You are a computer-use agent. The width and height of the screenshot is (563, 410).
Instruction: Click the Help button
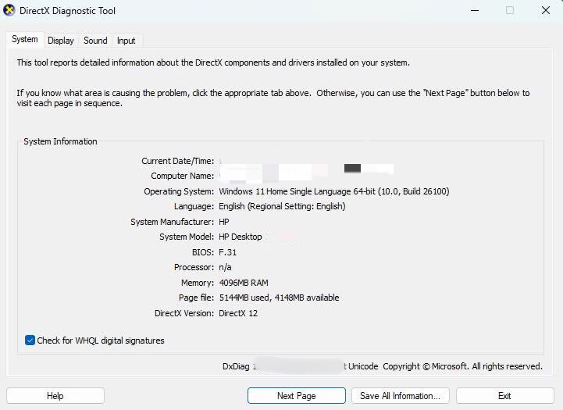click(x=55, y=396)
